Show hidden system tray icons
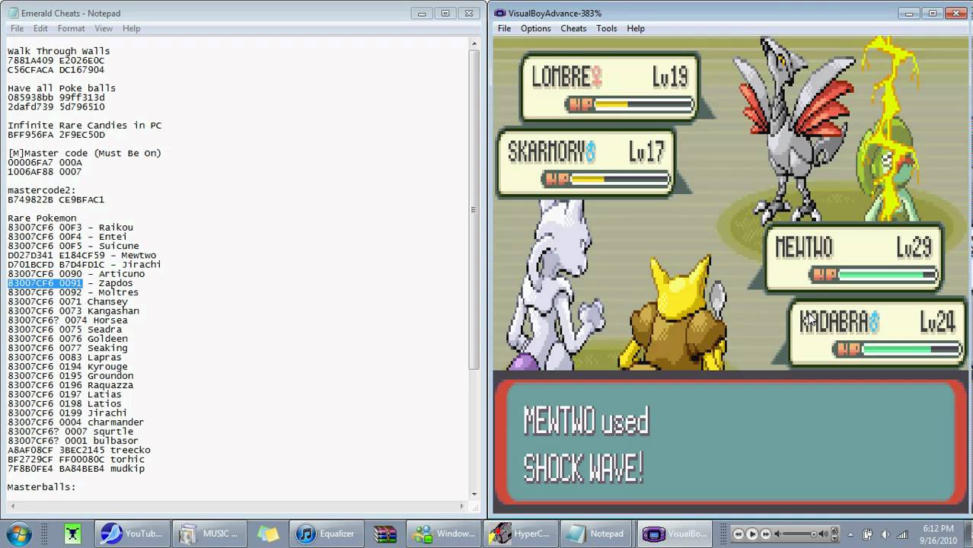The width and height of the screenshot is (973, 548). pos(850,534)
